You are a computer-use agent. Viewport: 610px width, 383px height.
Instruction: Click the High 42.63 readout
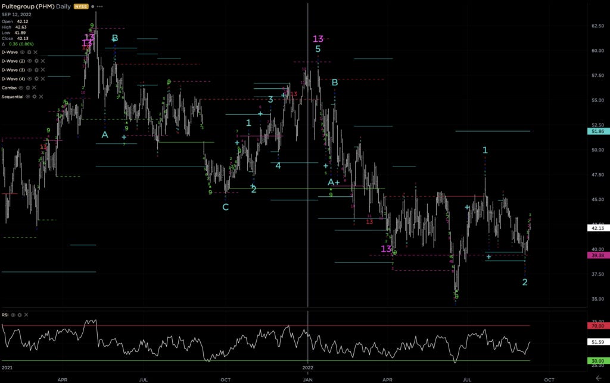click(14, 27)
